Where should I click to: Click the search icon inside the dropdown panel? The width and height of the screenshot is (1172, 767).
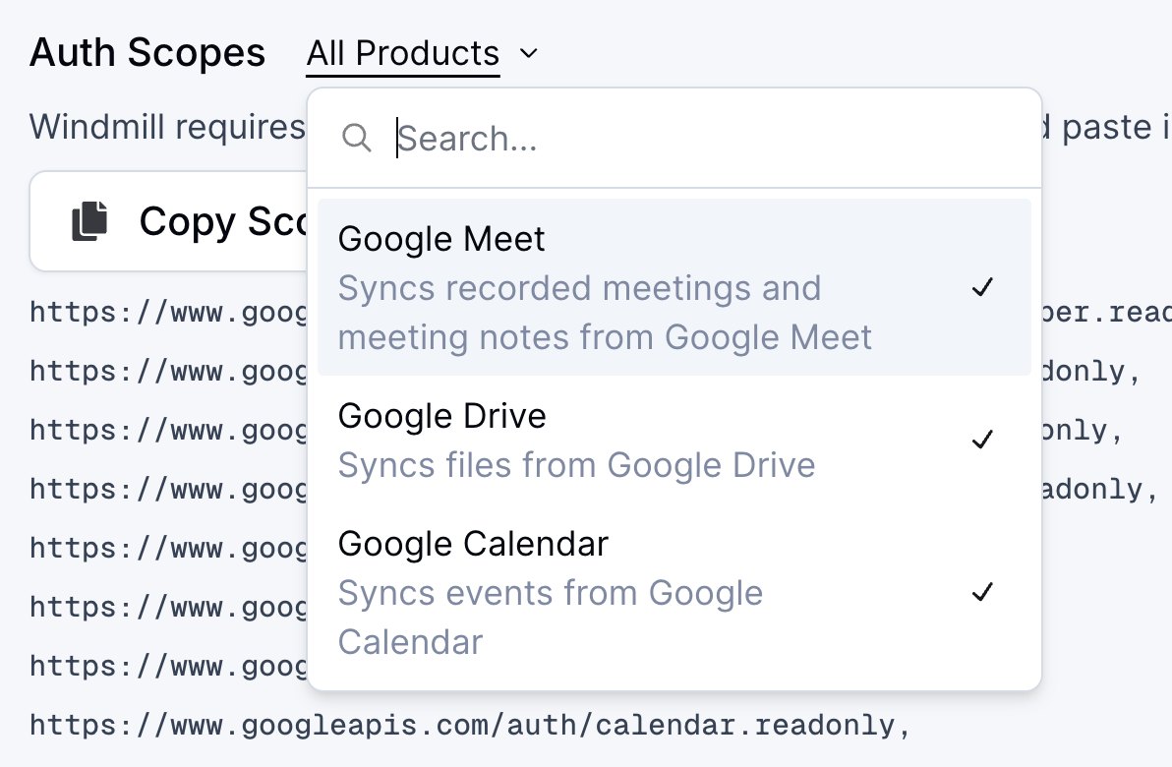coord(358,139)
